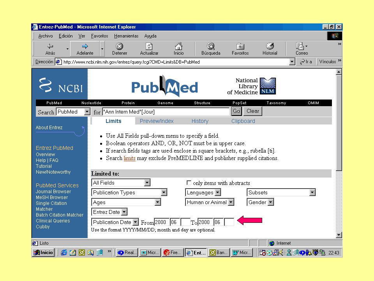
Task: Open the Ver menu
Action: tap(82, 36)
